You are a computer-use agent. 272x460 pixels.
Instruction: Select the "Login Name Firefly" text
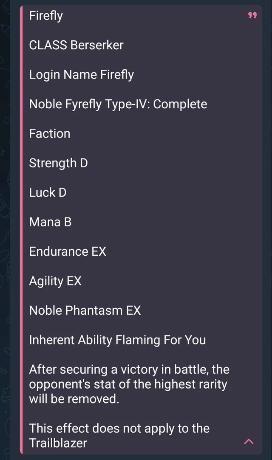click(81, 75)
